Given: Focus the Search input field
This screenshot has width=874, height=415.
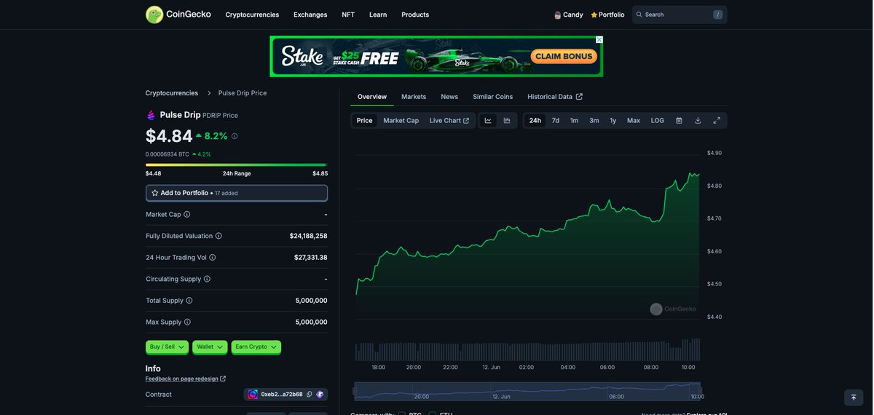Looking at the screenshot, I should 680,15.
